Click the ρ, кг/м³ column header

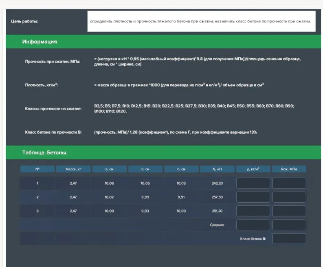(x=253, y=169)
